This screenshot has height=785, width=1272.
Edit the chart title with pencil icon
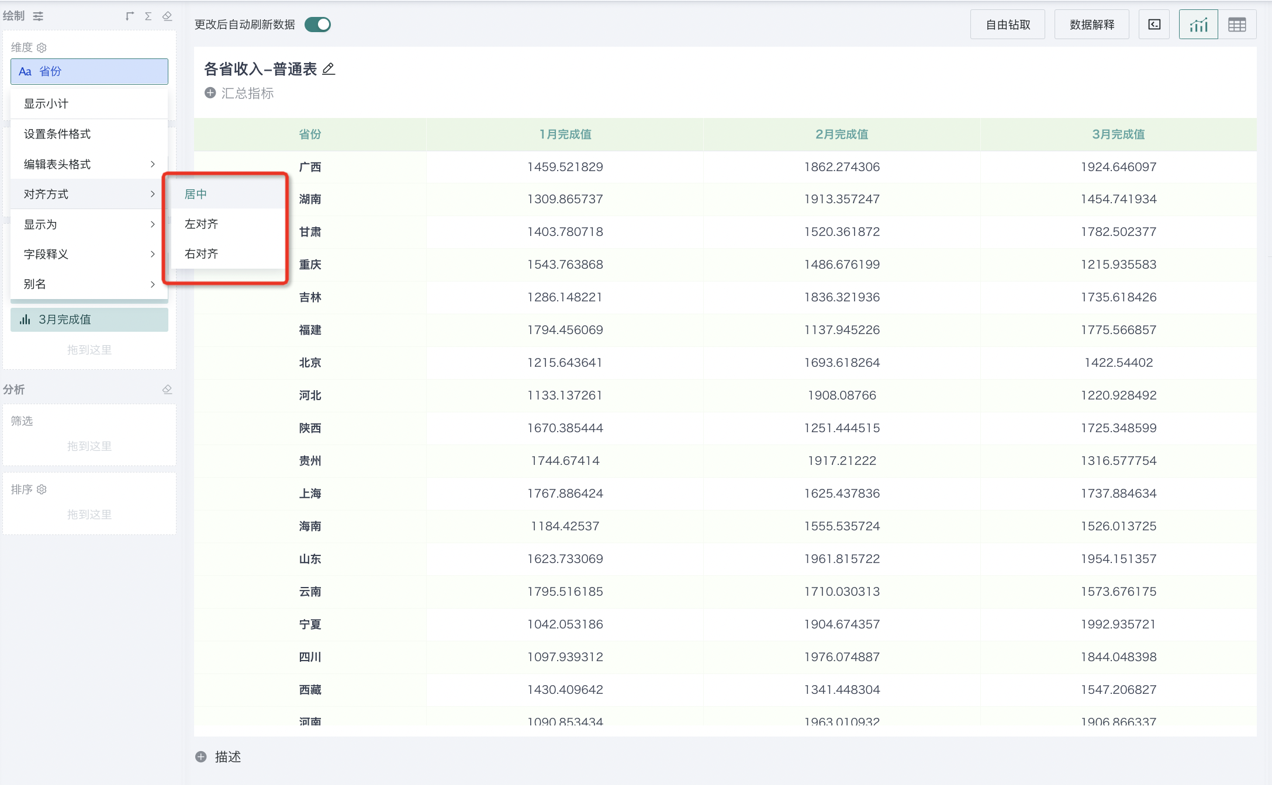329,69
